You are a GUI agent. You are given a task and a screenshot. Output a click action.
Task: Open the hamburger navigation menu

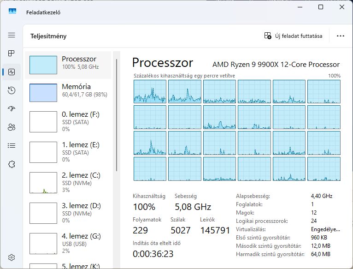12,35
